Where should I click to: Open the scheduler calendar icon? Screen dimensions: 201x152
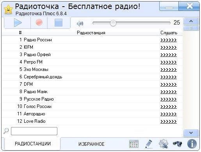tap(134, 144)
